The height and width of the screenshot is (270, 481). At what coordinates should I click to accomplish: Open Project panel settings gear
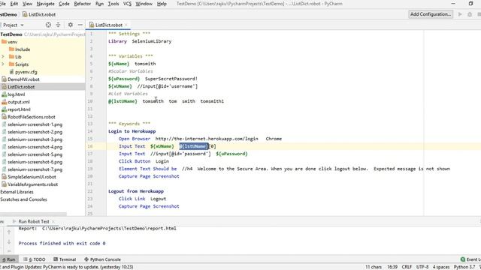click(x=70, y=25)
